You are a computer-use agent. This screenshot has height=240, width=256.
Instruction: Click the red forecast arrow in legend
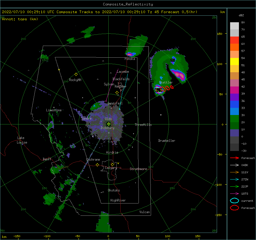[x=234, y=158]
